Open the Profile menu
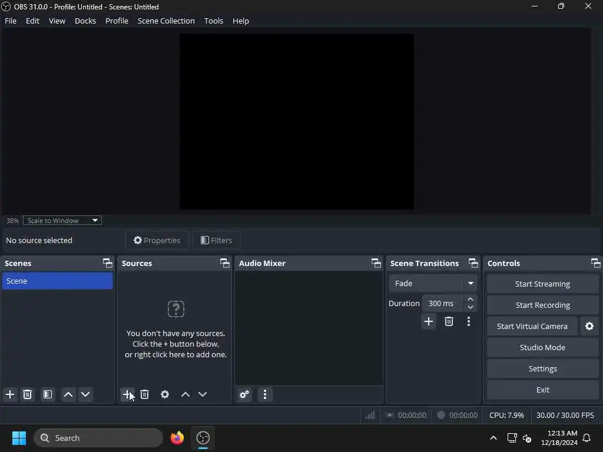The width and height of the screenshot is (603, 452). point(117,21)
